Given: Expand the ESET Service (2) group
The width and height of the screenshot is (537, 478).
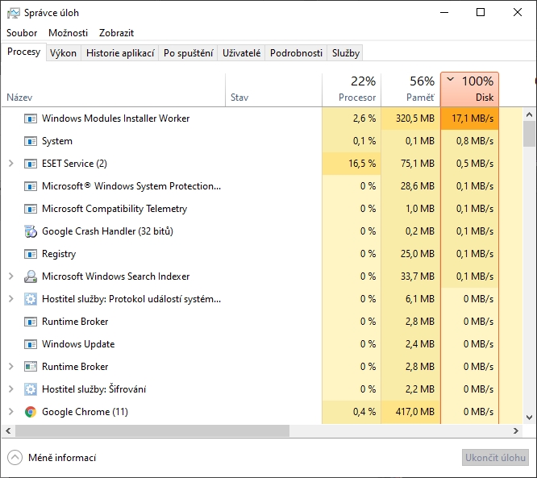Looking at the screenshot, I should pos(11,164).
